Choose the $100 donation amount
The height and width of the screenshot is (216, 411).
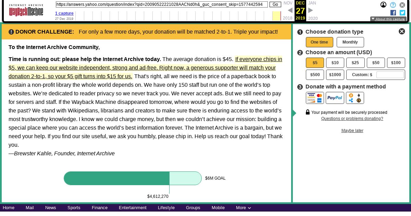(396, 63)
